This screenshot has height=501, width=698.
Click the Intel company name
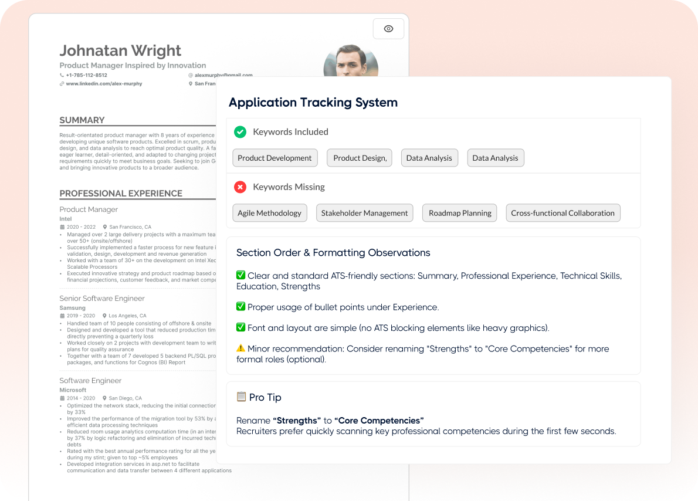[66, 219]
